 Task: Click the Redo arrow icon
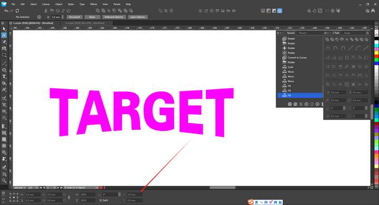tap(12, 11)
